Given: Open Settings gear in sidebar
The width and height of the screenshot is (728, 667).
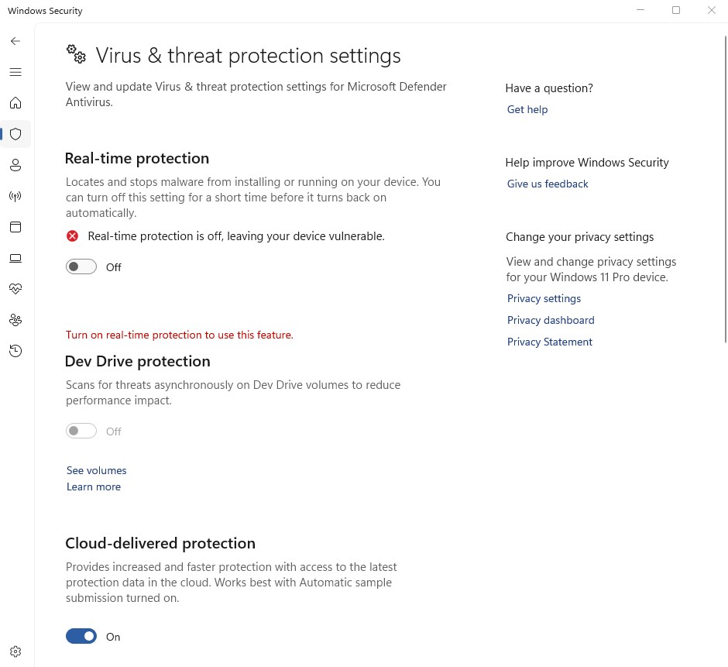Looking at the screenshot, I should click(15, 652).
